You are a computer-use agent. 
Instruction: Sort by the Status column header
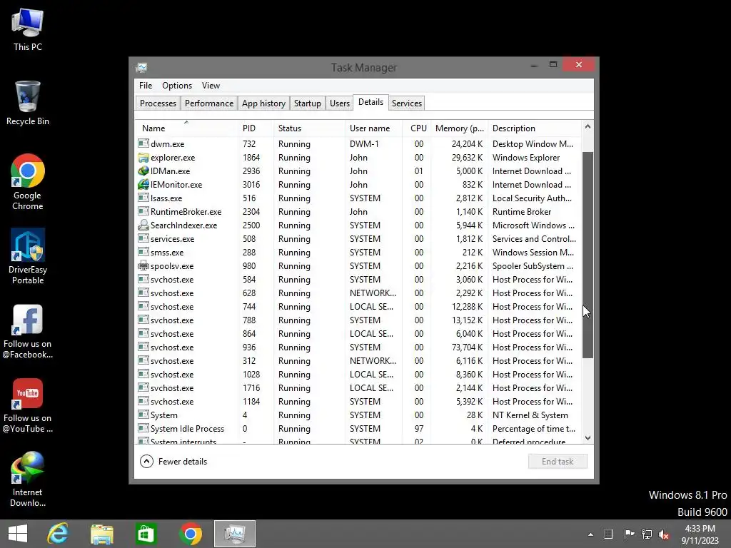[309, 128]
